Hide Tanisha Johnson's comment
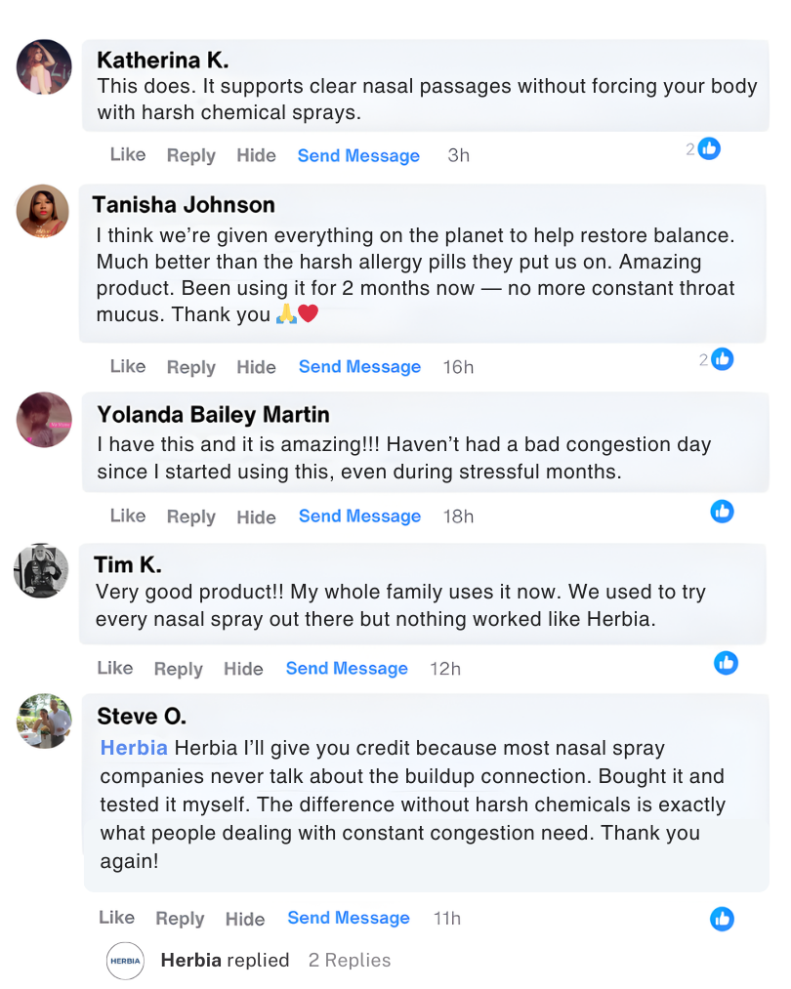 (x=256, y=367)
